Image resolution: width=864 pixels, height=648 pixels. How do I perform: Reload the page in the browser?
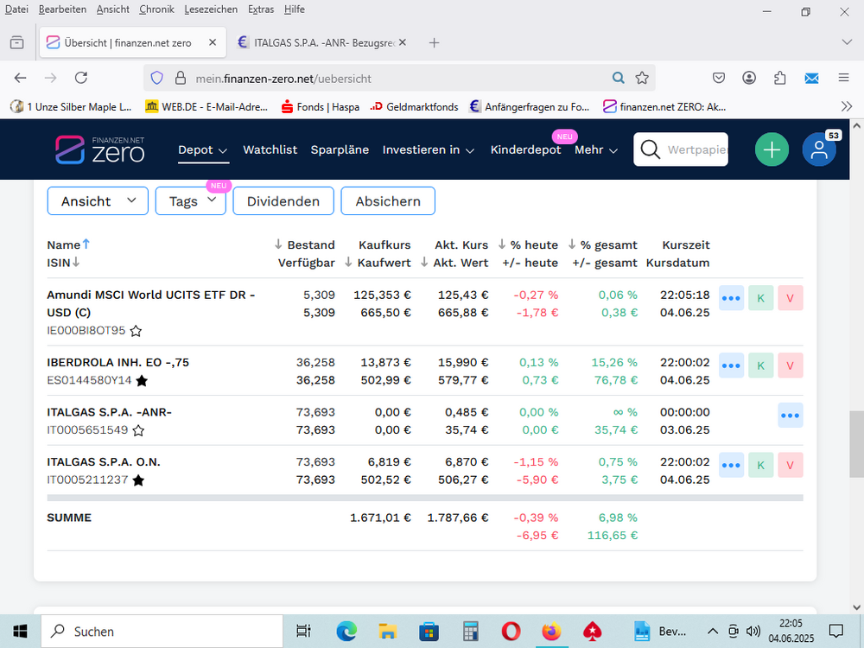pos(81,78)
